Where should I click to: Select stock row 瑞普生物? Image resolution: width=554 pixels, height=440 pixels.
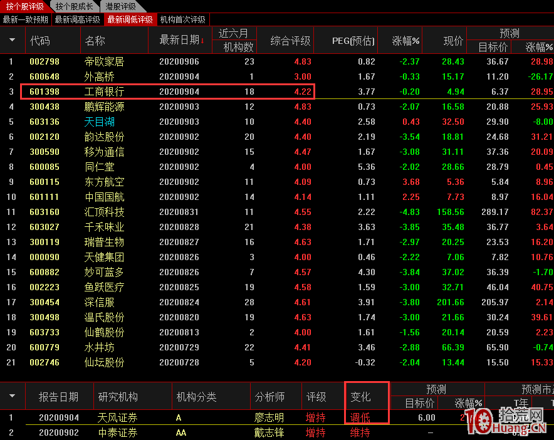click(x=277, y=242)
